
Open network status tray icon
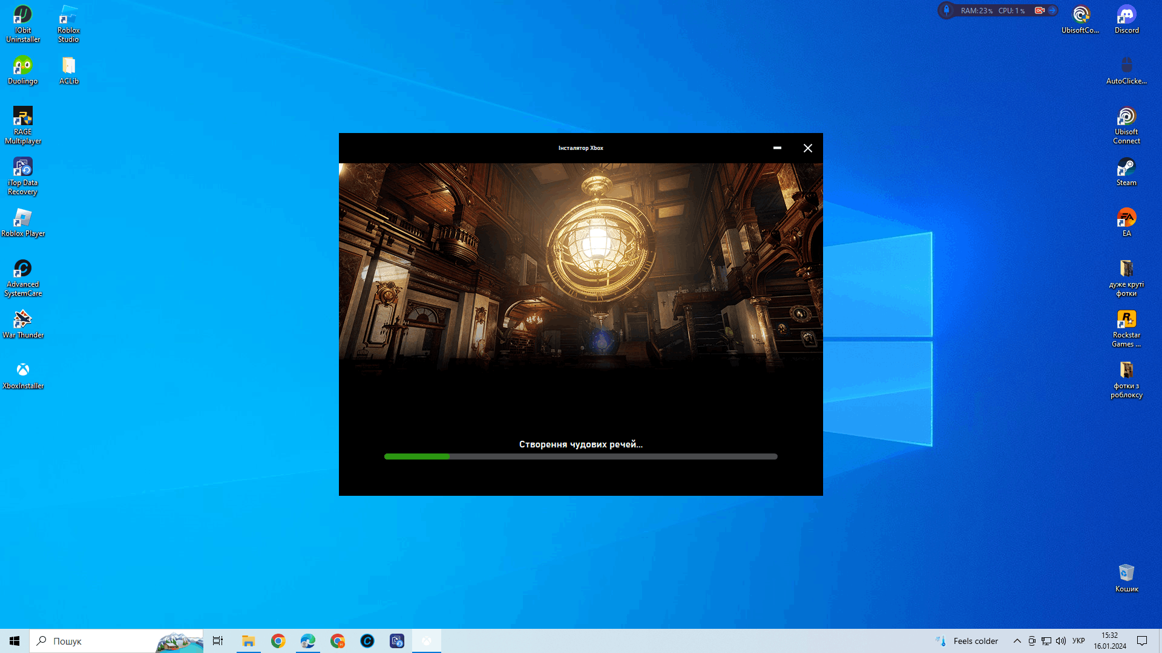point(1046,641)
